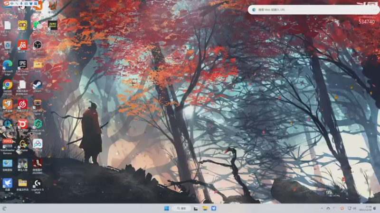380x213 pixels.
Task: Open the WeChat desktop shortcut
Action: (x=38, y=27)
